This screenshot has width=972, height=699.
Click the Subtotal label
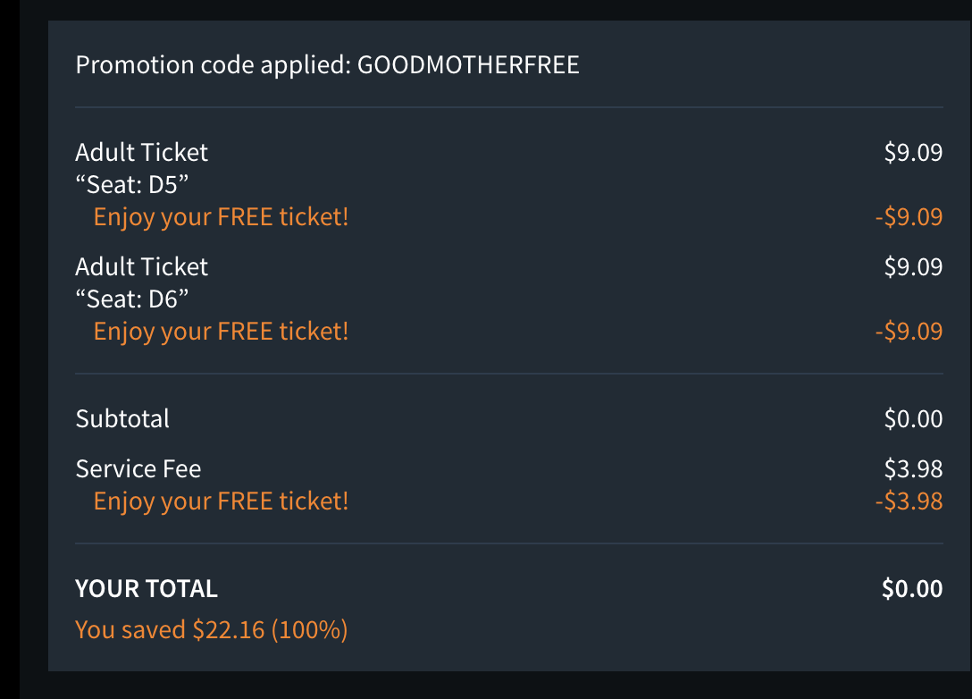point(122,418)
